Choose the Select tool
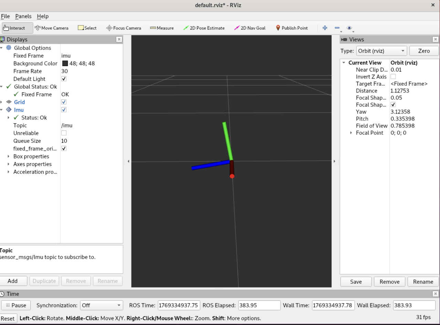This screenshot has height=325, width=440. coord(87,28)
